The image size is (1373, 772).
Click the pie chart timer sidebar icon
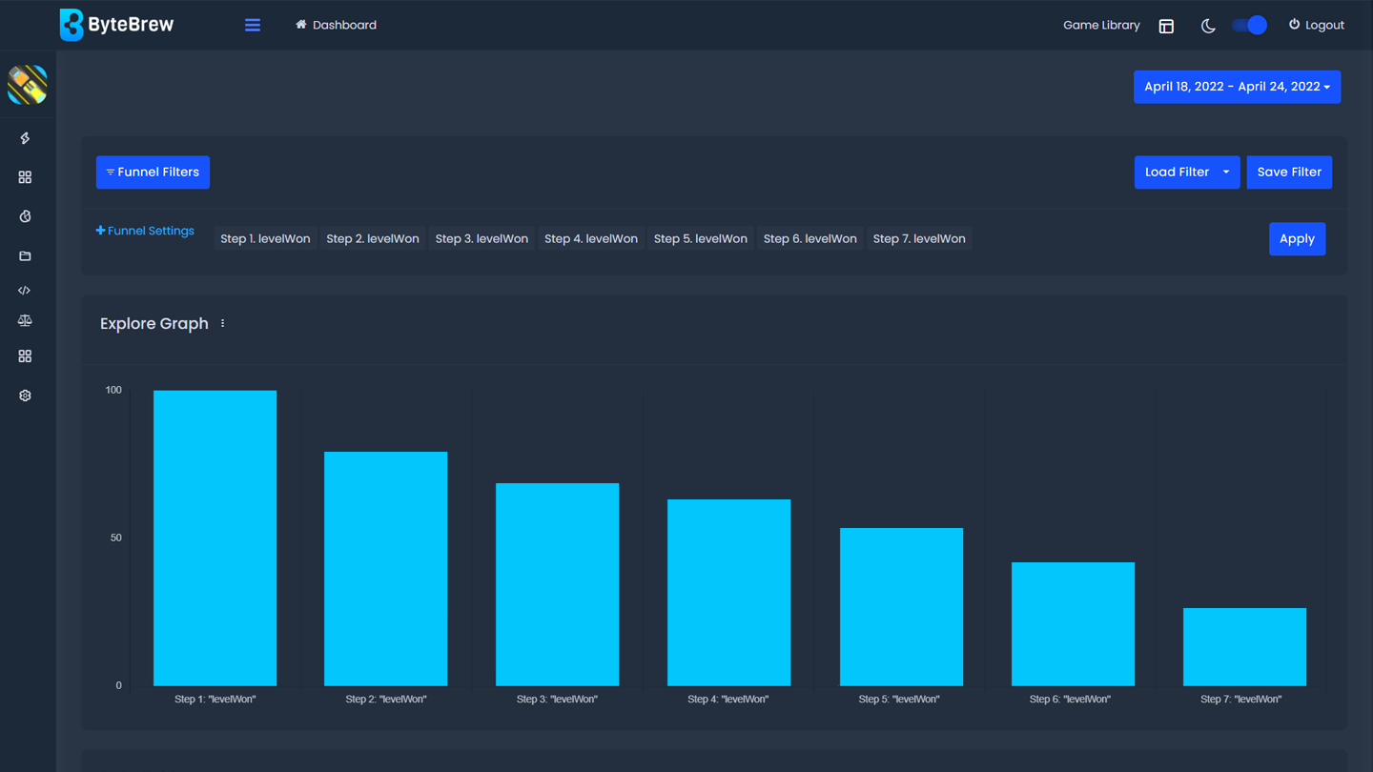(25, 216)
